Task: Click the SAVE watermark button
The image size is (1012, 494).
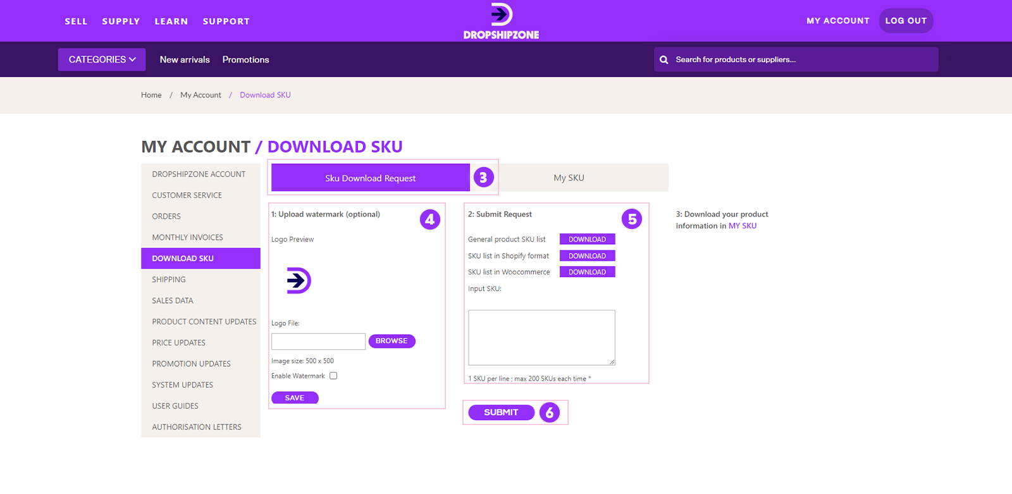Action: 295,398
